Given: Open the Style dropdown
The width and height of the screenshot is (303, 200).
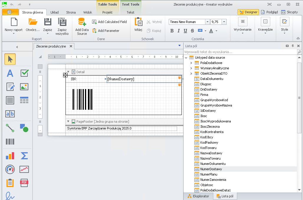Looking at the screenshot, I should click(x=284, y=26).
